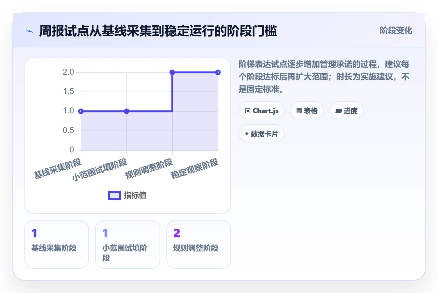The width and height of the screenshot is (438, 293).
Task: Toggle the 指标值 legend item
Action: [127, 196]
